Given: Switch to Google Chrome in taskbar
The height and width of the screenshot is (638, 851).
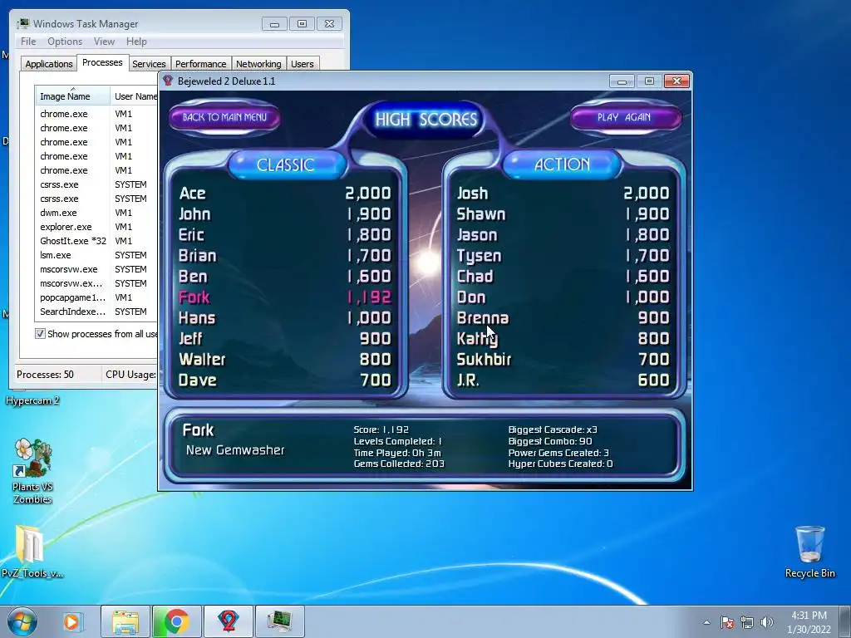Looking at the screenshot, I should [x=176, y=621].
